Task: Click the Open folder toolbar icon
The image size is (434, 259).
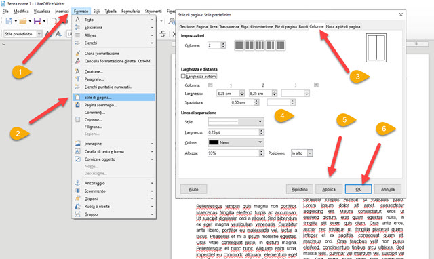Action: point(23,21)
